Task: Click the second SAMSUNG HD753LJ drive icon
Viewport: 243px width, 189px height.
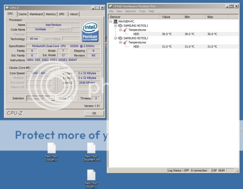Action: (120, 38)
